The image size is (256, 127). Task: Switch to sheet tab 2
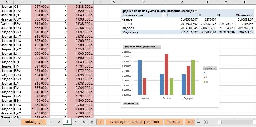tap(59, 122)
